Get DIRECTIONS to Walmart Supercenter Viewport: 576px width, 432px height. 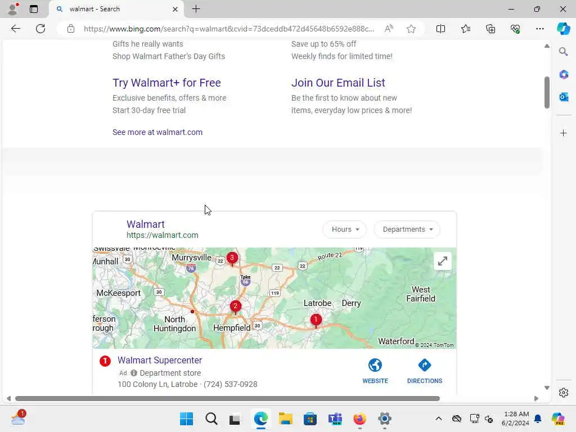pos(424,371)
